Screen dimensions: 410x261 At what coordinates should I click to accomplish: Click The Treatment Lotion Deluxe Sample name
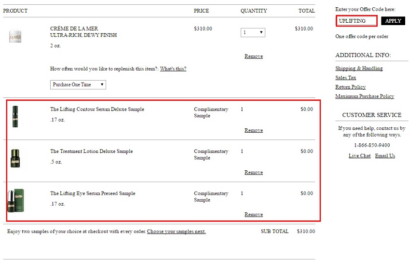tap(92, 151)
